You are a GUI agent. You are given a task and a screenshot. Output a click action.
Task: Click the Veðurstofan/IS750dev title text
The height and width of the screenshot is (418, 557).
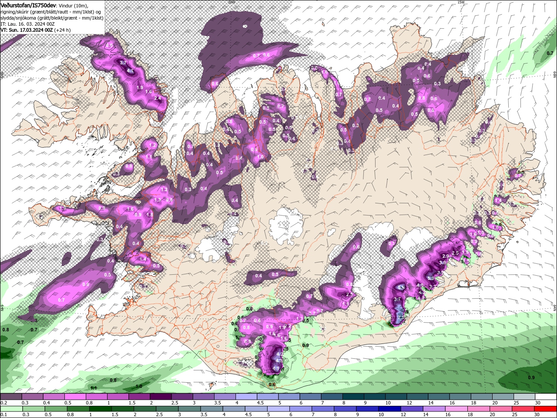(x=28, y=5)
